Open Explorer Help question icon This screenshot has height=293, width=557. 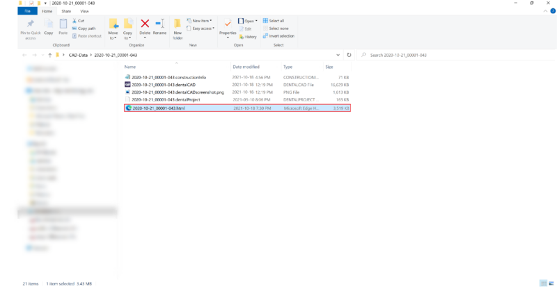click(553, 11)
